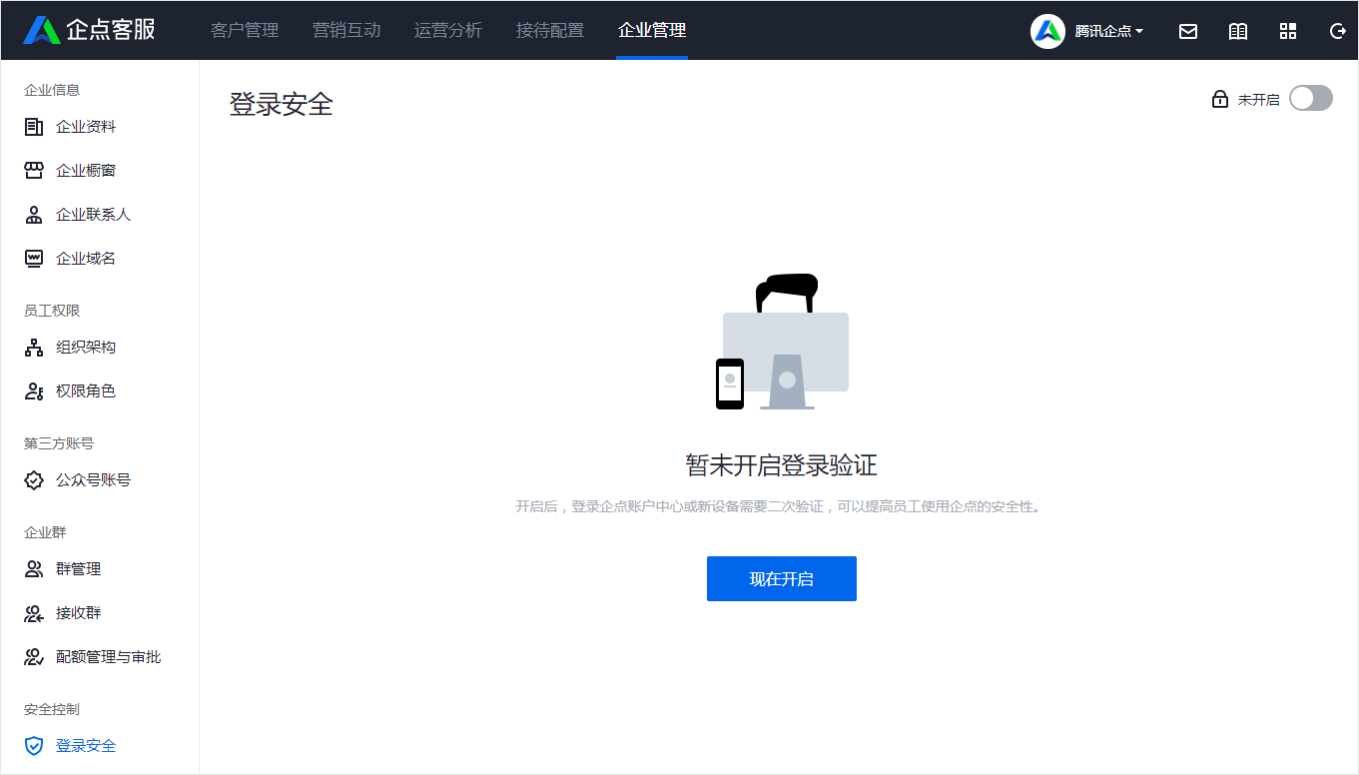
Task: Switch to the 客户管理 tab
Action: coord(245,30)
